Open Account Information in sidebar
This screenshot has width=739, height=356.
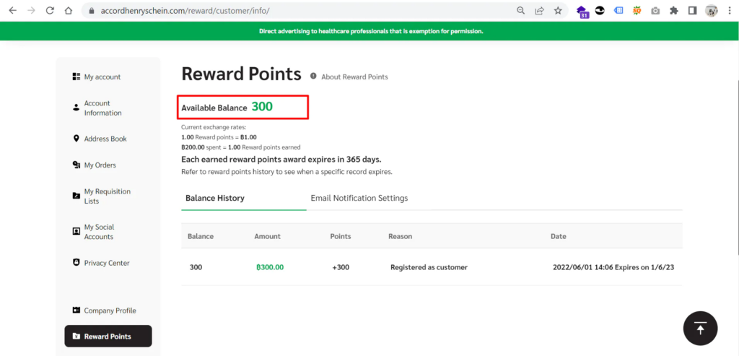(x=102, y=108)
